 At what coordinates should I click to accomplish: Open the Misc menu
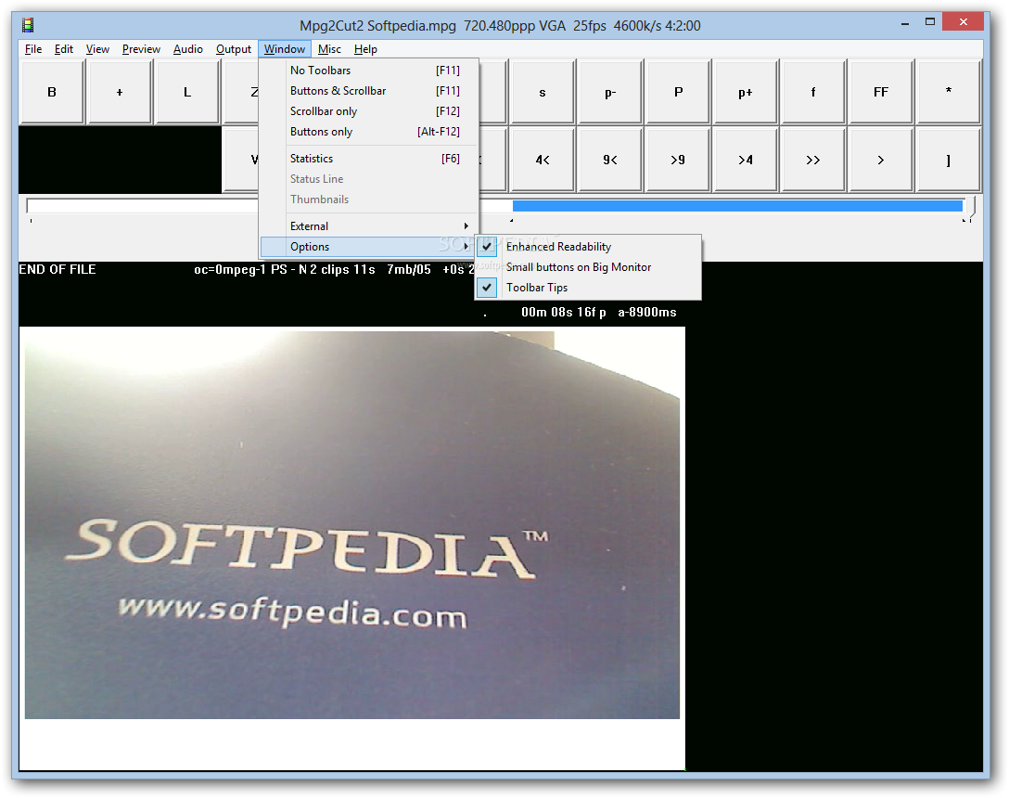329,49
